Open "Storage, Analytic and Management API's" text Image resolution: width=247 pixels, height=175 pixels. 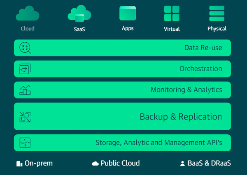159,143
